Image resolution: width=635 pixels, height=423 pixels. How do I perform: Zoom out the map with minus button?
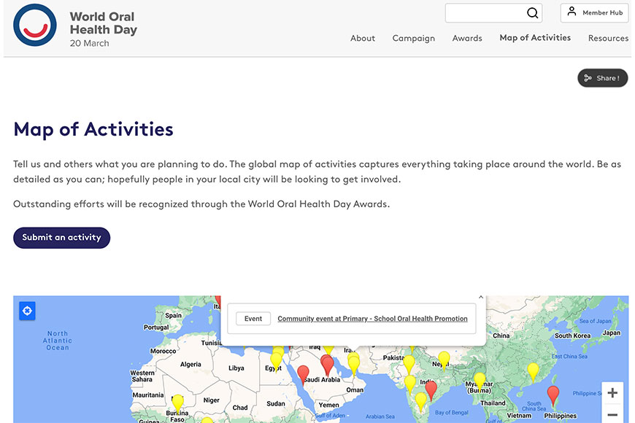pos(612,414)
